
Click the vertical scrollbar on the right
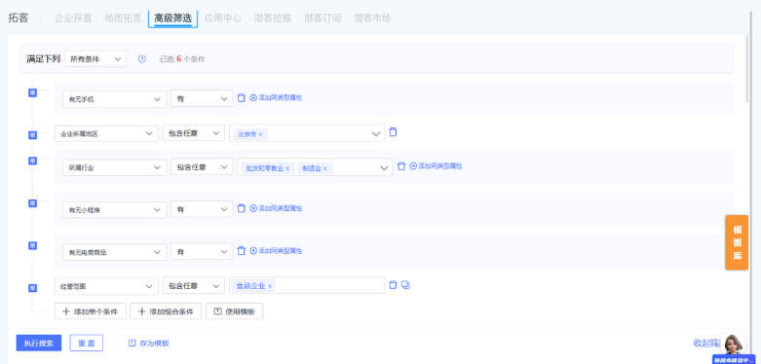[747, 70]
